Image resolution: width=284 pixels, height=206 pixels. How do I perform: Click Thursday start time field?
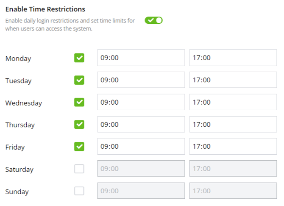pyautogui.click(x=141, y=124)
